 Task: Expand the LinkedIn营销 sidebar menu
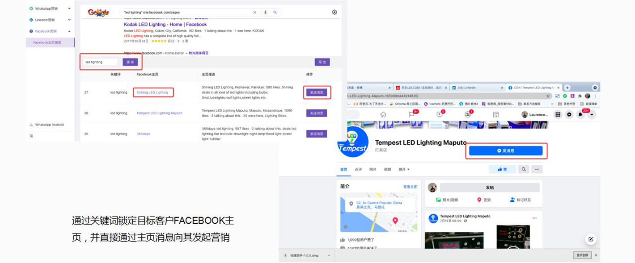pyautogui.click(x=69, y=20)
